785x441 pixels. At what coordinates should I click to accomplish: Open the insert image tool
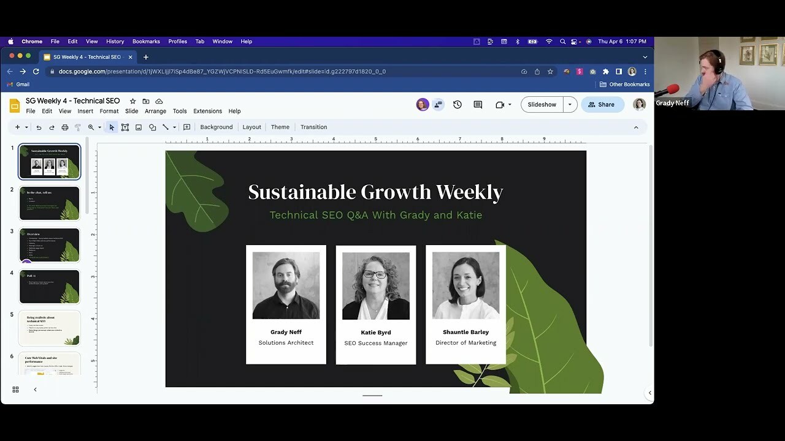click(139, 127)
